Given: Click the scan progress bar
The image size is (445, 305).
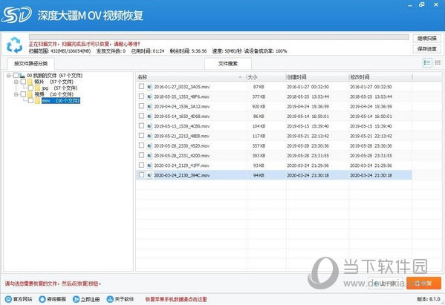Looking at the screenshot, I should 219,37.
